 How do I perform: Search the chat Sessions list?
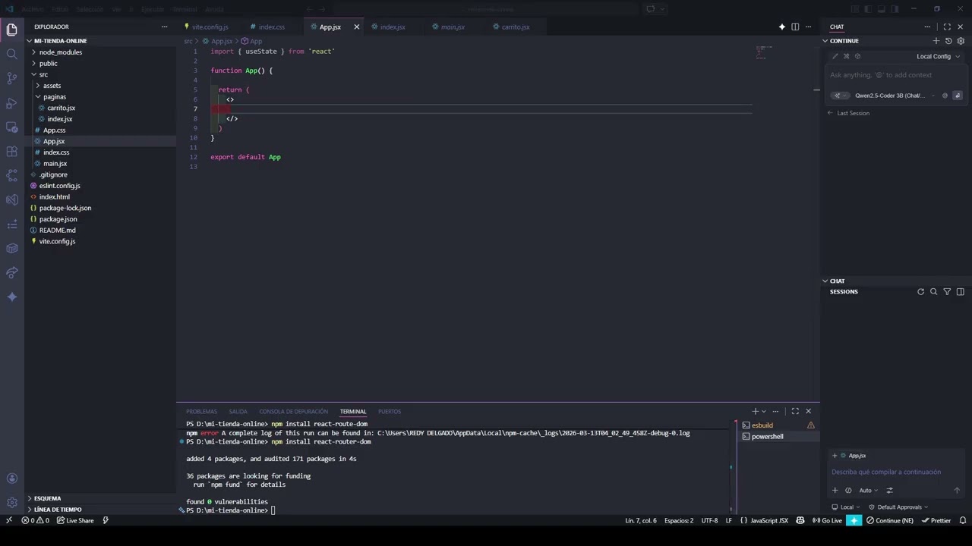[x=934, y=292]
